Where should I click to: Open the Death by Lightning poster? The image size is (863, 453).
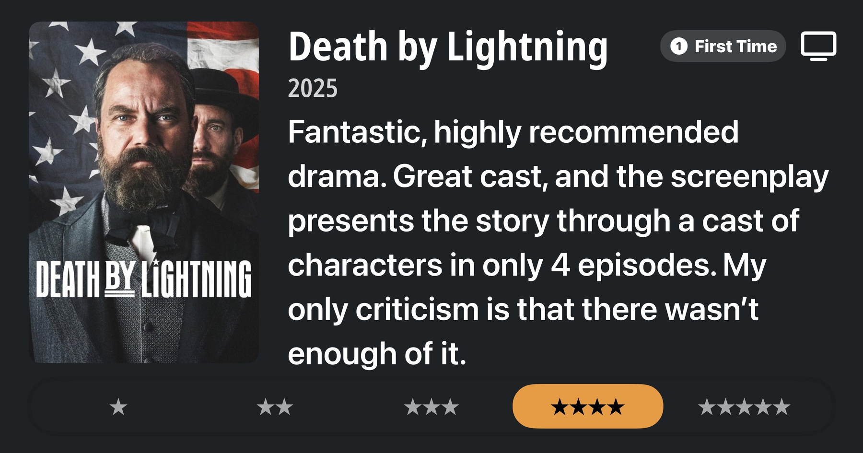[144, 192]
